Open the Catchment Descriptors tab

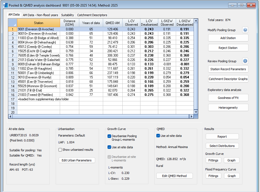pos(92,15)
